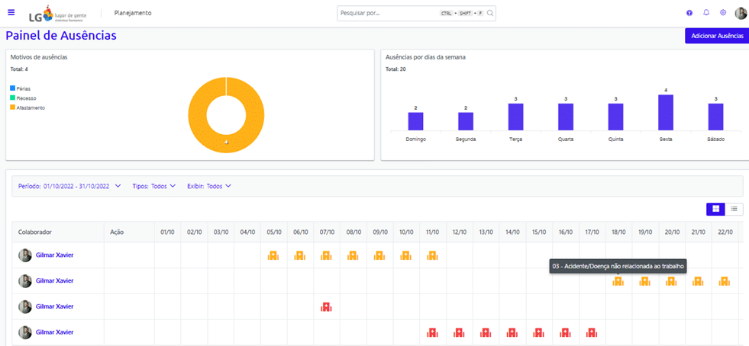
Task: Open the hamburger navigation menu
Action: tap(11, 12)
